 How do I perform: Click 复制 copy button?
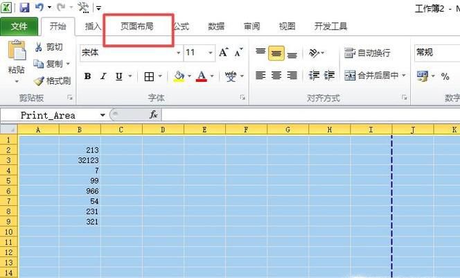48,64
